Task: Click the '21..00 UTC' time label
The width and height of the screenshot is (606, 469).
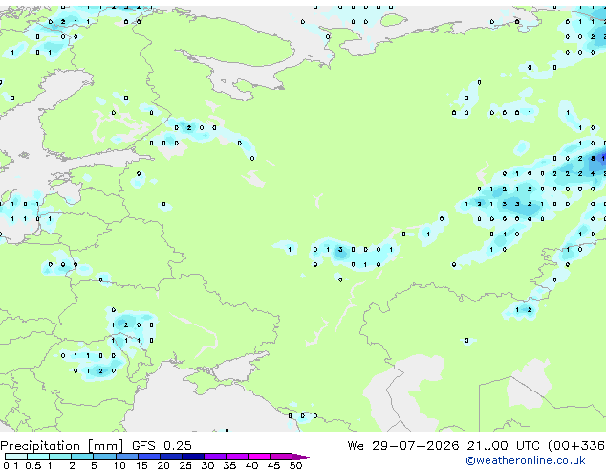Action: pyautogui.click(x=503, y=446)
